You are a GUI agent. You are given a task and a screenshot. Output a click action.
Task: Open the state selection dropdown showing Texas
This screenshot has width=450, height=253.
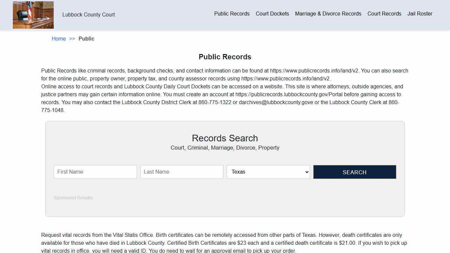(268, 172)
